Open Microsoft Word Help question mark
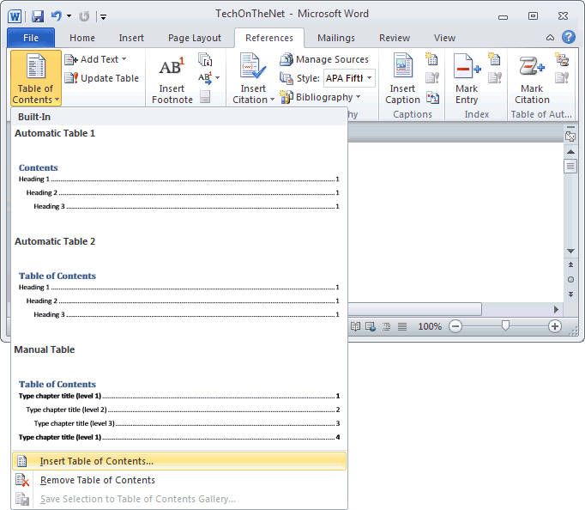This screenshot has width=585, height=510. click(x=569, y=37)
